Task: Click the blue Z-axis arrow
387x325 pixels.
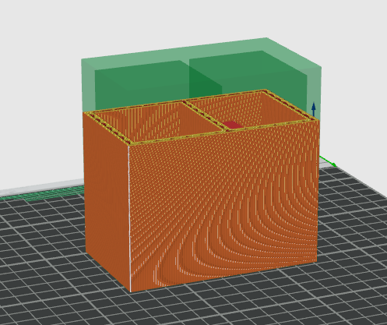Action: 314,109
